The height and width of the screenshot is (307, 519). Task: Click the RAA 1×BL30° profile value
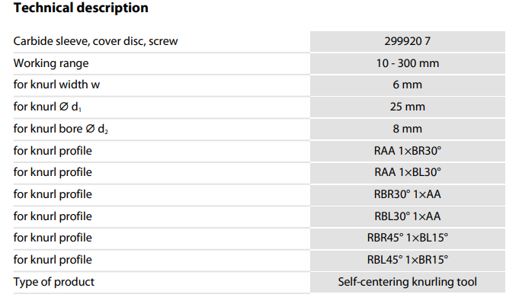click(407, 172)
